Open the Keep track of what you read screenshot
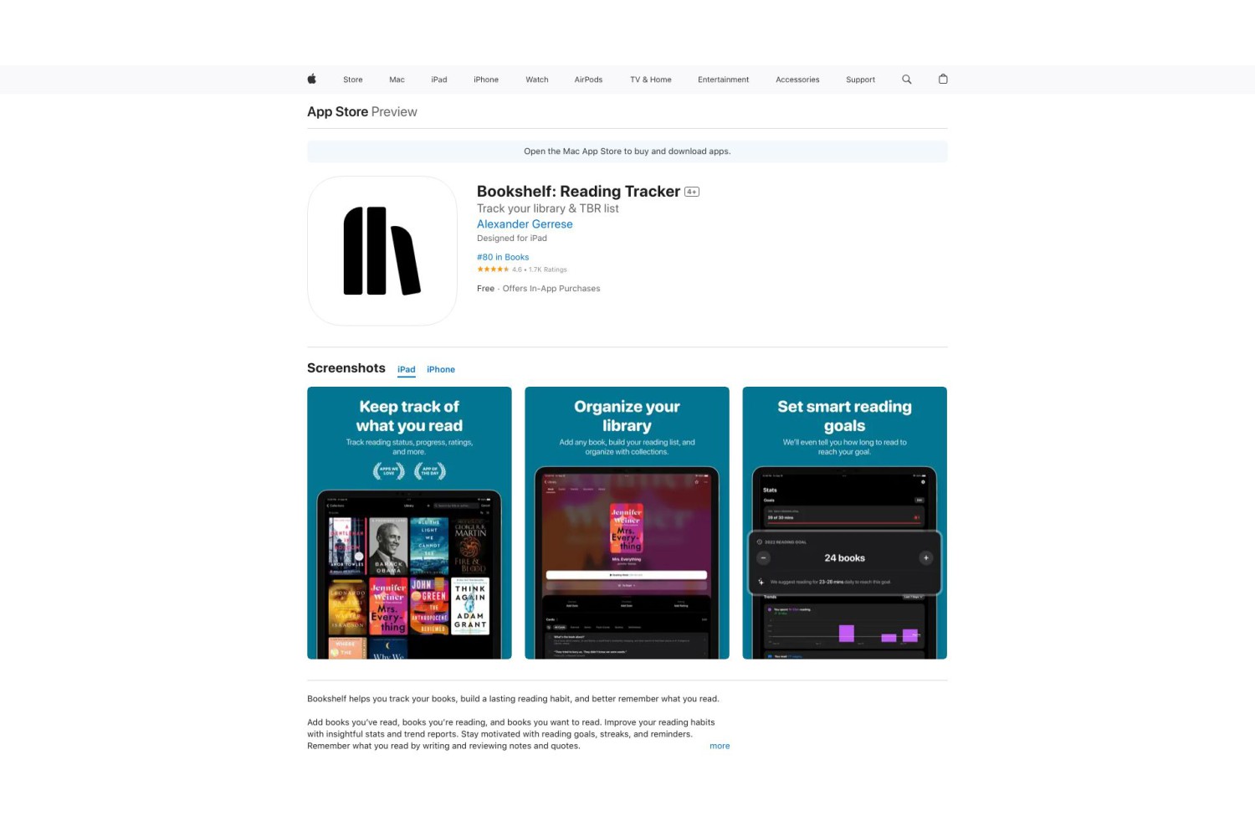The image size is (1255, 837). pos(409,523)
